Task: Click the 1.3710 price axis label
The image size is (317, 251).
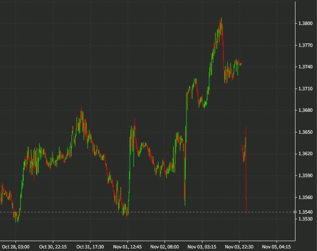Action: point(305,89)
